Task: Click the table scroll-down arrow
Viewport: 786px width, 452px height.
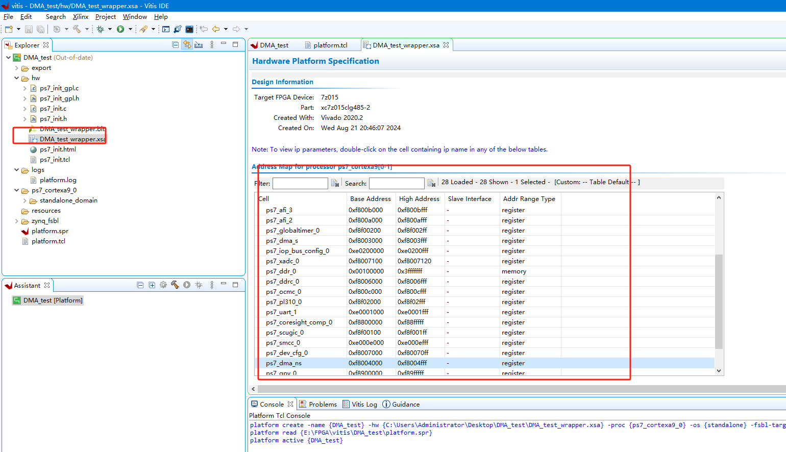Action: (x=719, y=371)
